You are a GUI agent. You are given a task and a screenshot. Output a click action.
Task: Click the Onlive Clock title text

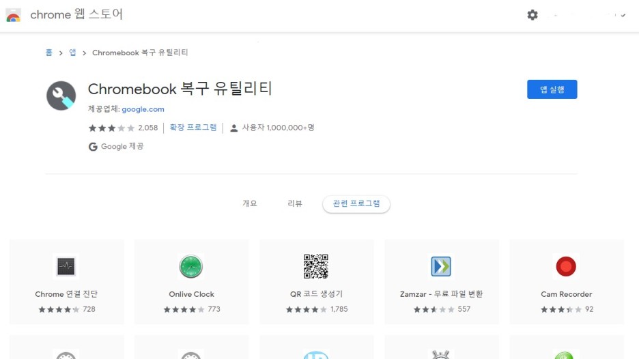coord(192,294)
